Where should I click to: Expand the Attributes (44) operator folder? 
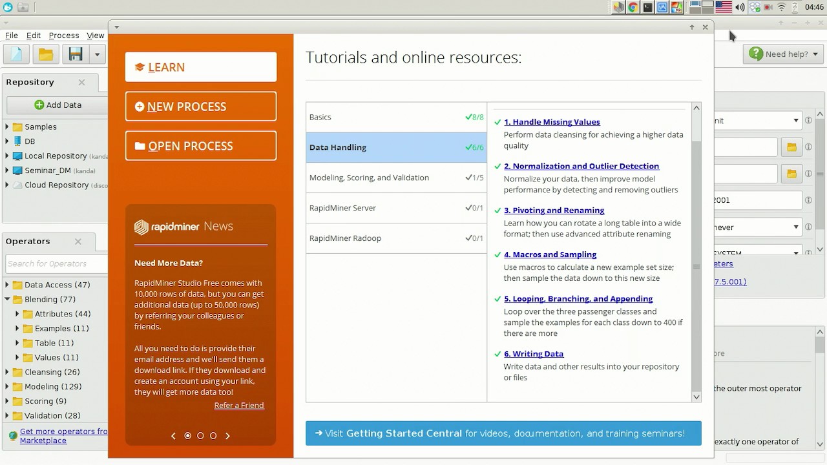(17, 314)
